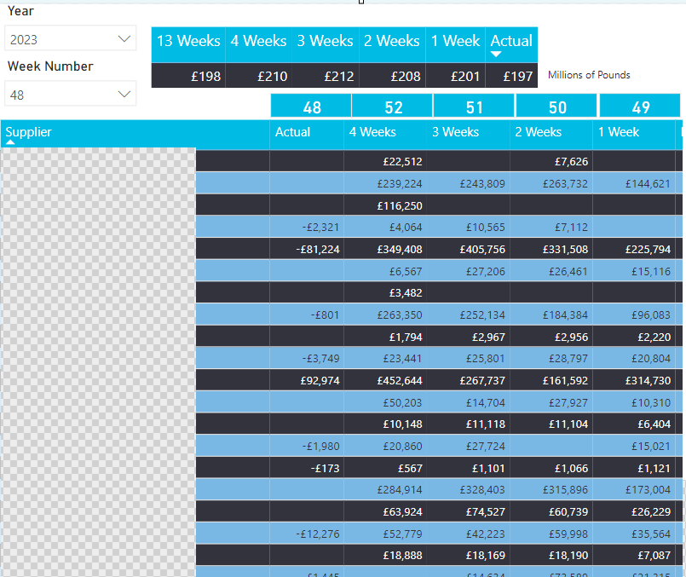Select week 48 header tile
686x577 pixels.
(x=311, y=107)
